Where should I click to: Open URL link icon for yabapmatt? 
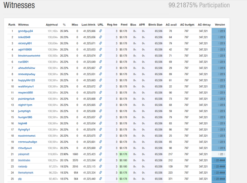(x=100, y=154)
